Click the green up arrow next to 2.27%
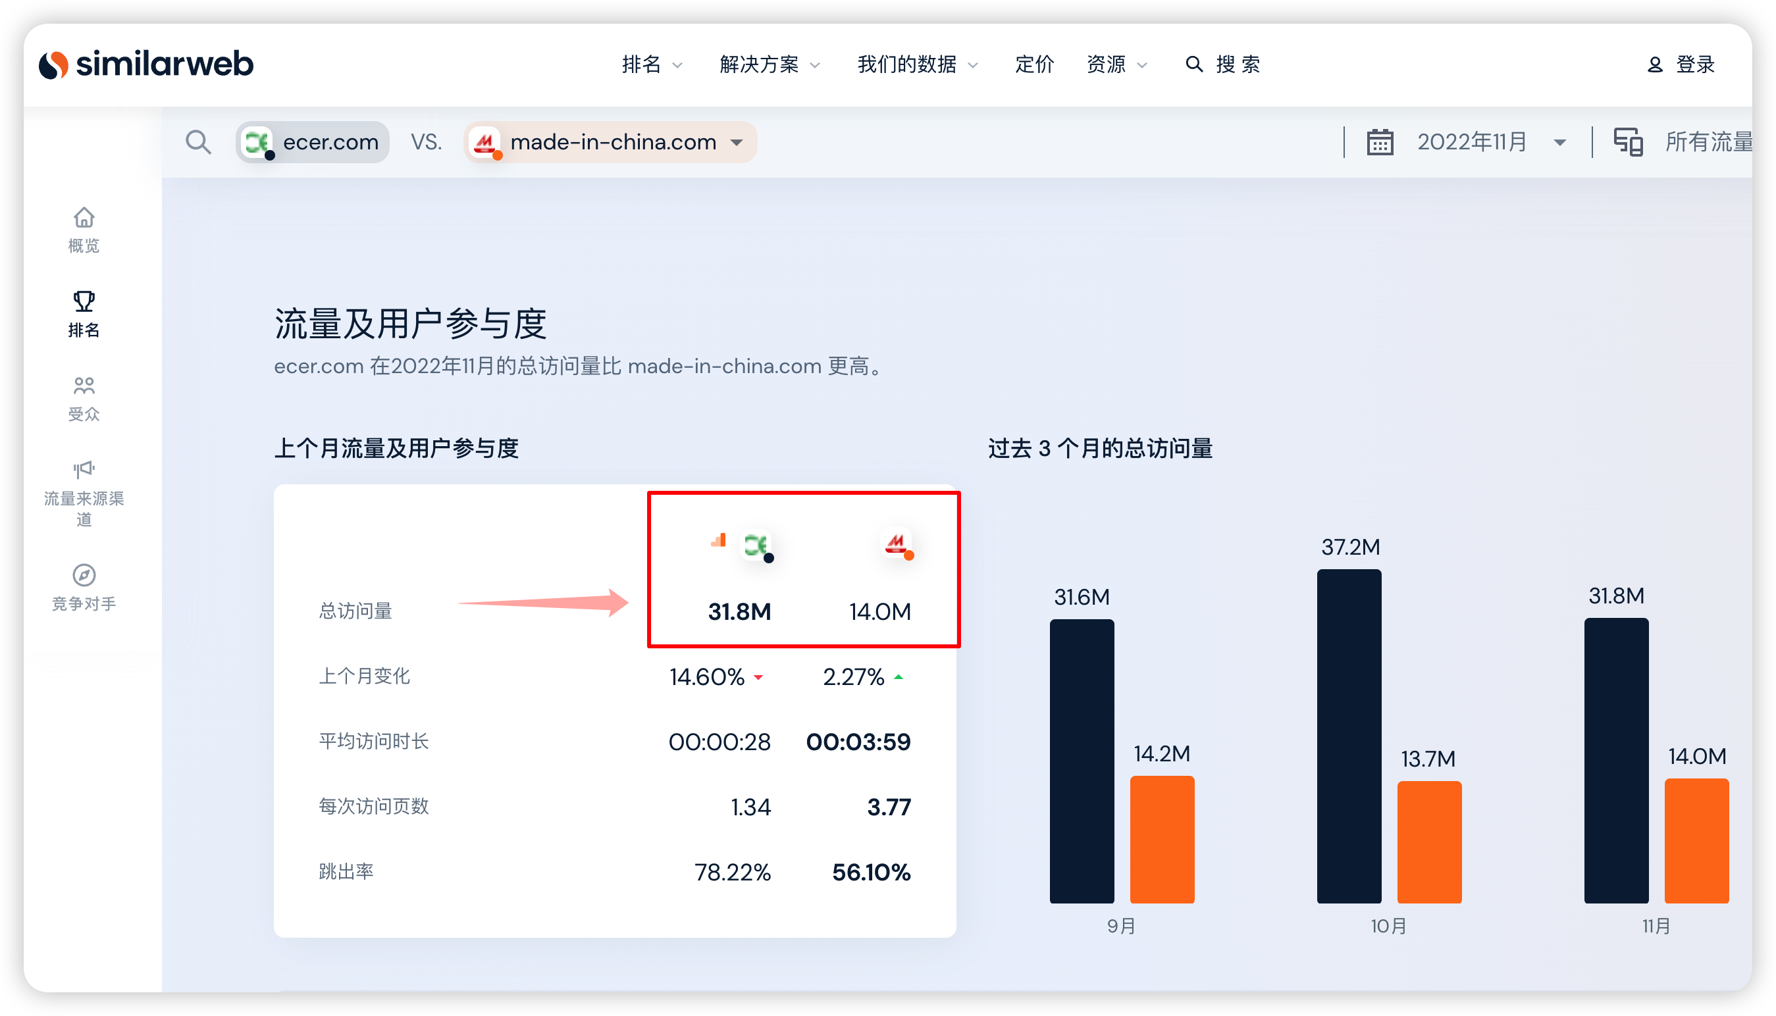 [898, 676]
